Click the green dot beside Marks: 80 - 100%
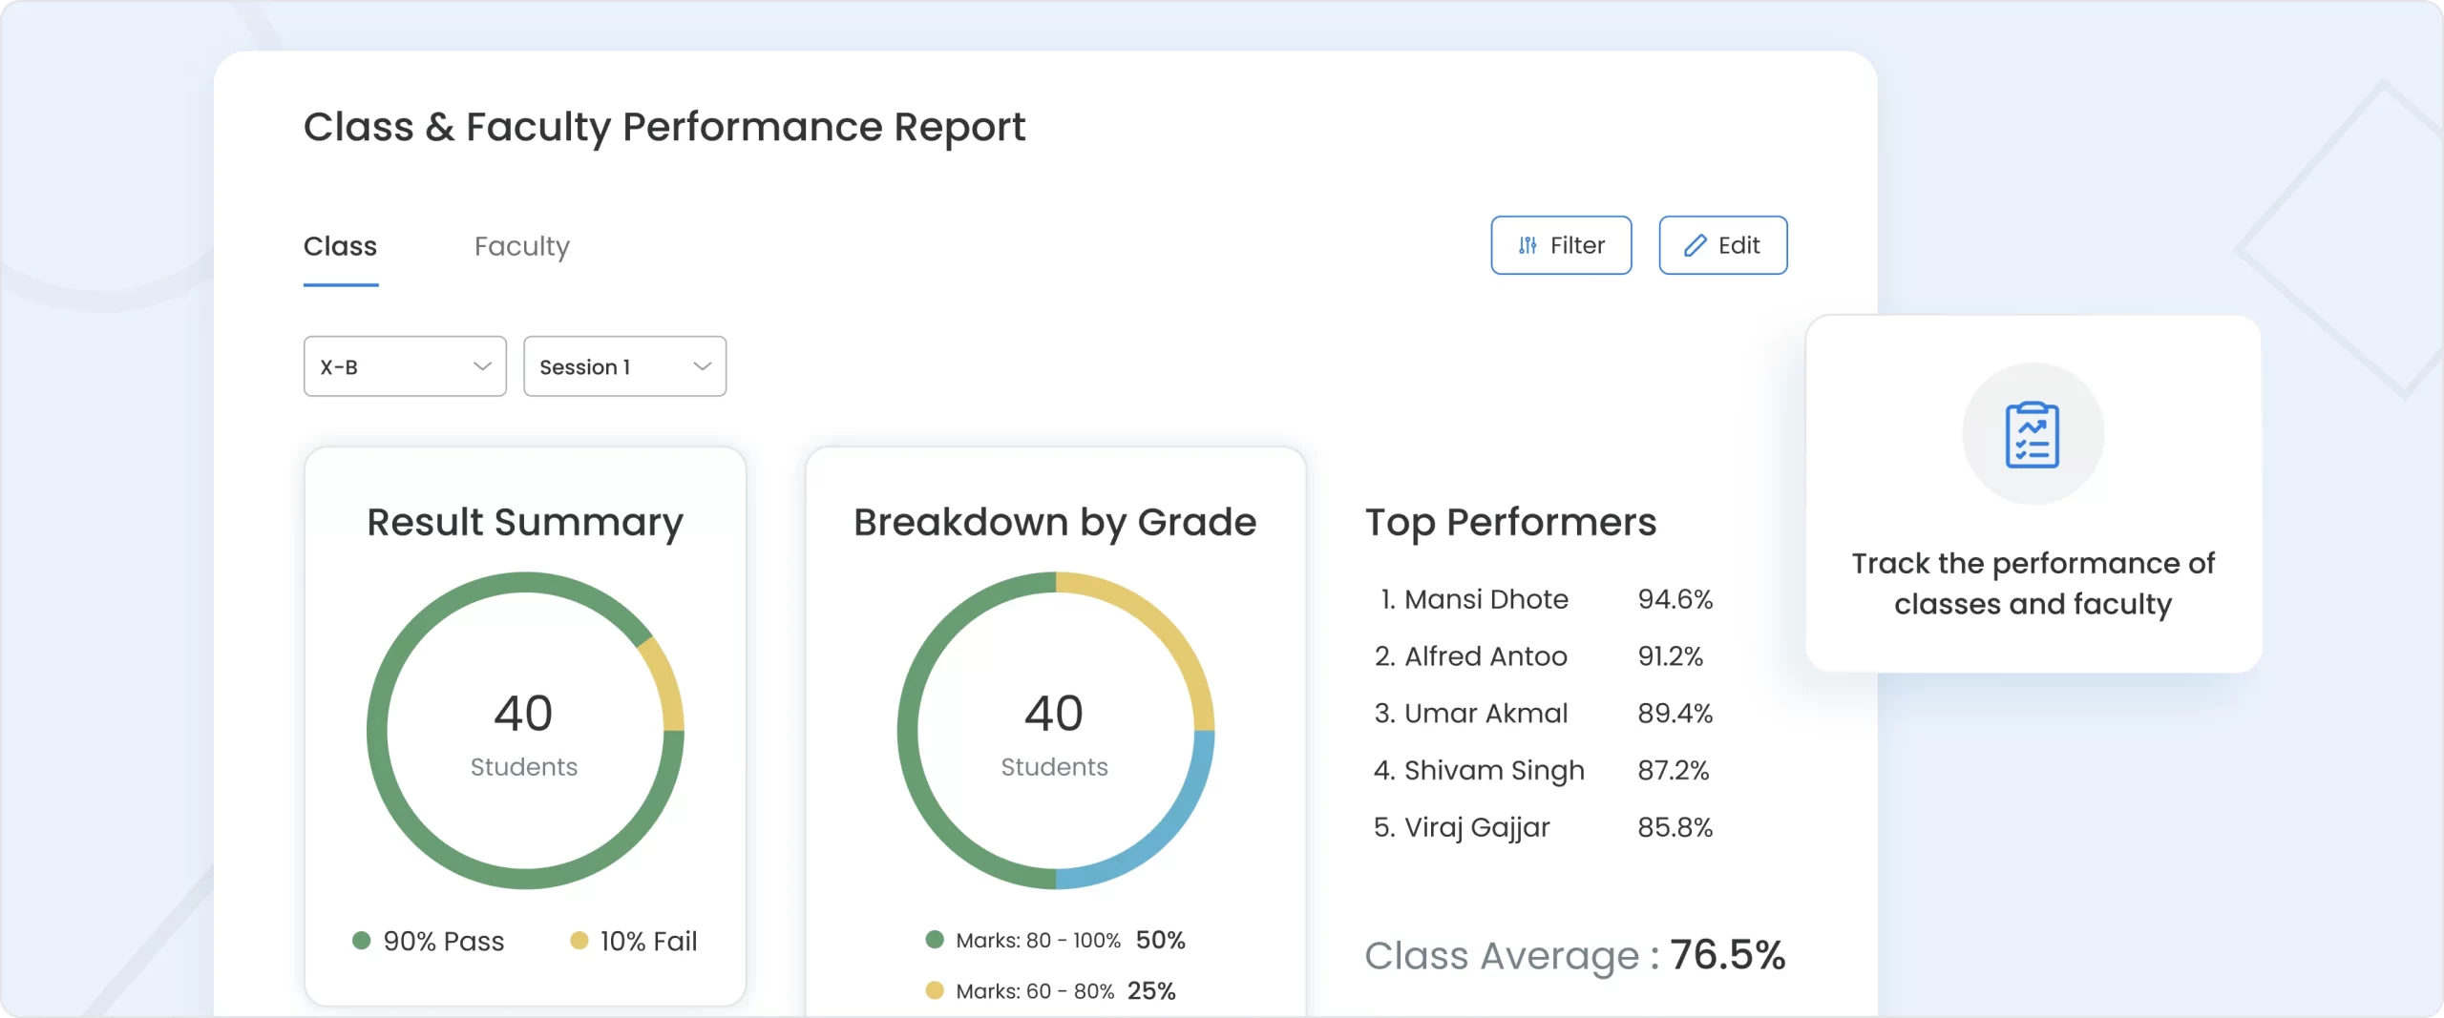This screenshot has width=2444, height=1018. pos(937,940)
